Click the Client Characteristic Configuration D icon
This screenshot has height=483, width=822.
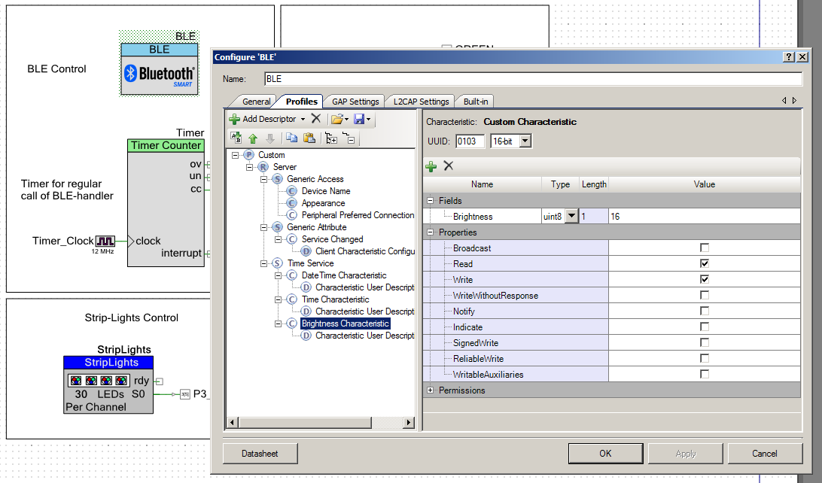[x=306, y=251]
